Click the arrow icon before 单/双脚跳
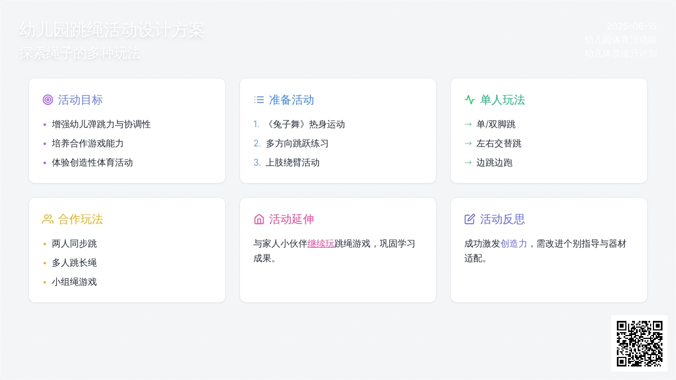 tap(468, 124)
